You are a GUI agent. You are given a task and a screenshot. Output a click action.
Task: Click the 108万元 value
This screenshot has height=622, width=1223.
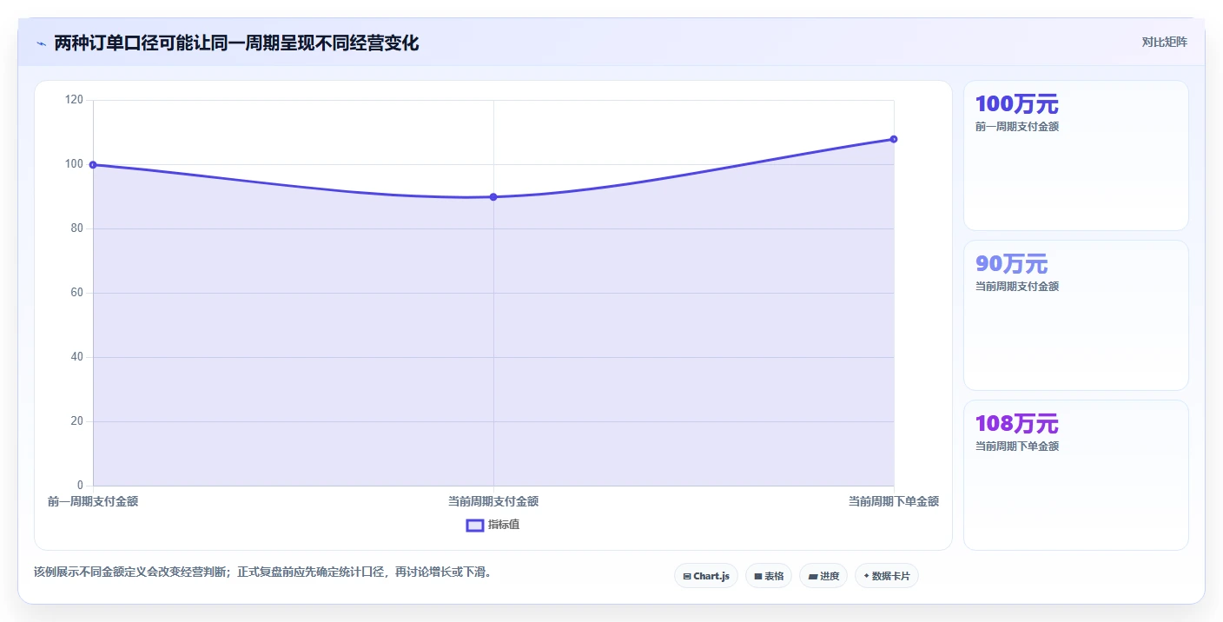point(1017,424)
